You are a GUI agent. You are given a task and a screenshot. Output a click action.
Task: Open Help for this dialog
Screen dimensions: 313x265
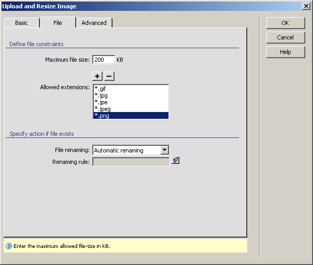[x=285, y=52]
